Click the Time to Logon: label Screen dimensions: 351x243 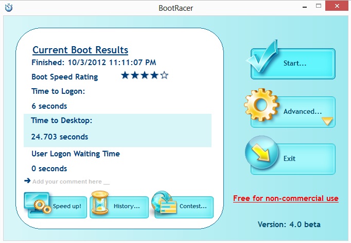click(58, 91)
